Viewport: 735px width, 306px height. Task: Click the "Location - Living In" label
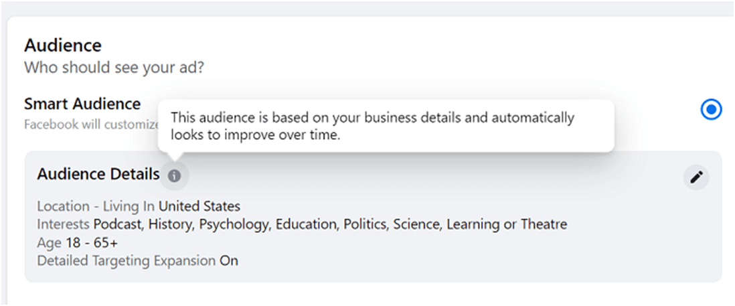click(96, 206)
